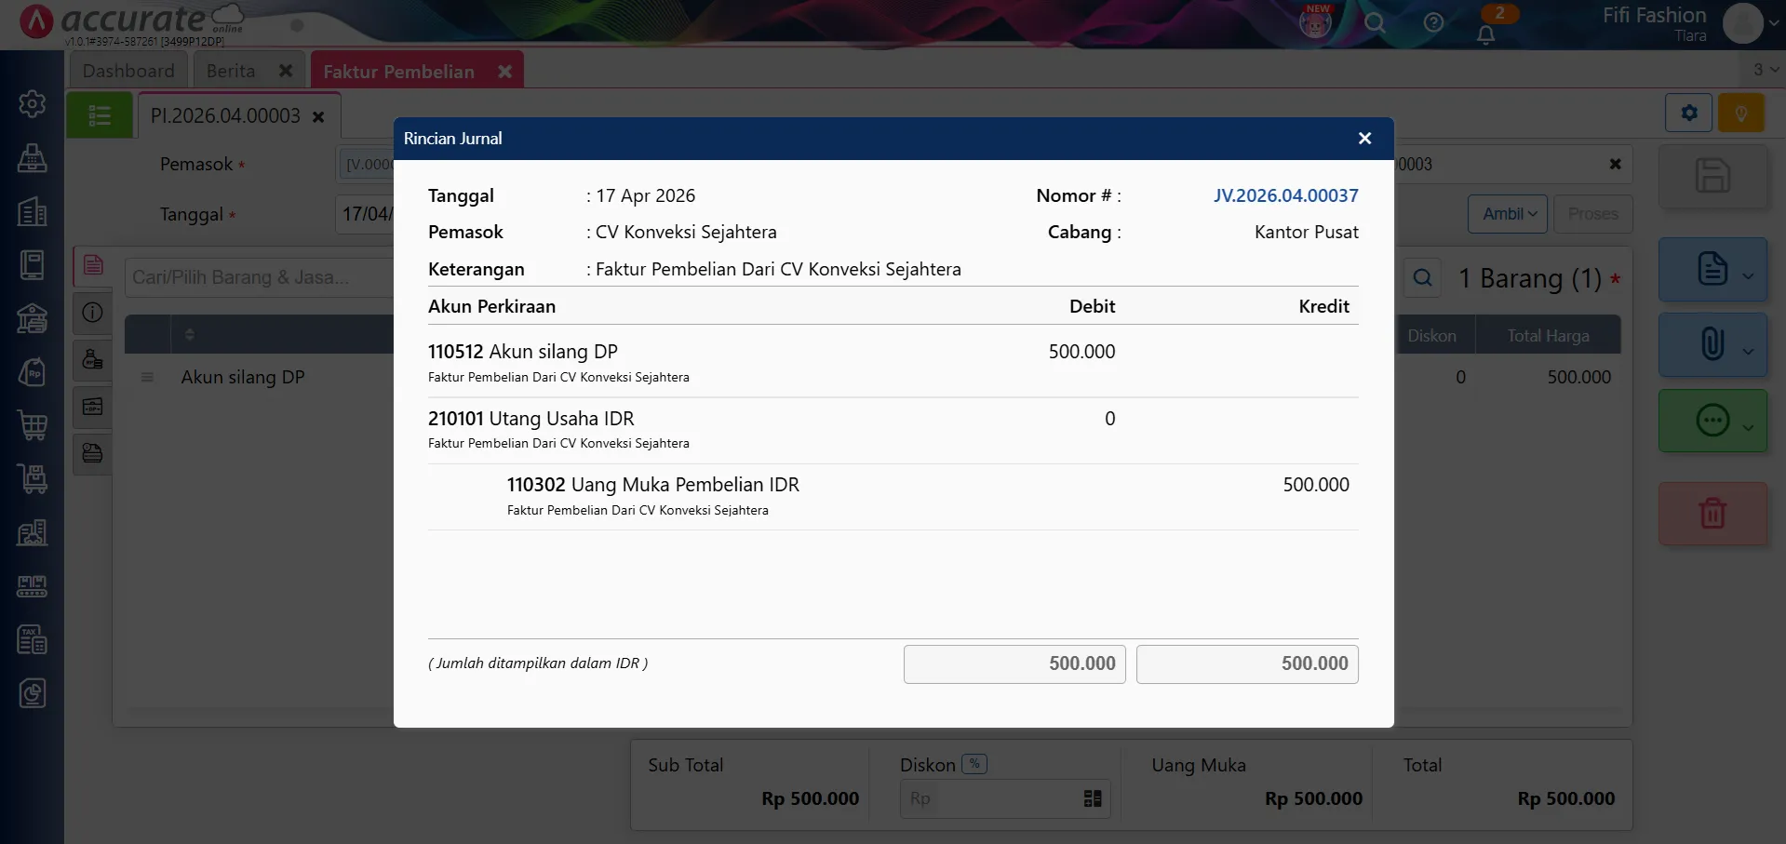Open the tab count dropdown showing 3
This screenshot has height=844, width=1786.
[1766, 70]
